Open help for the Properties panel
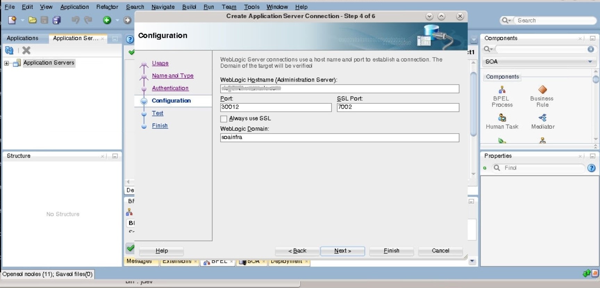600x288 pixels. tap(591, 168)
